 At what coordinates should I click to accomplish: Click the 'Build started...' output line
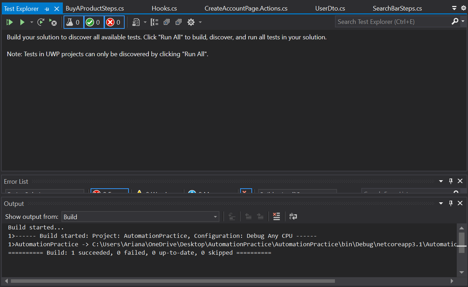[36, 227]
